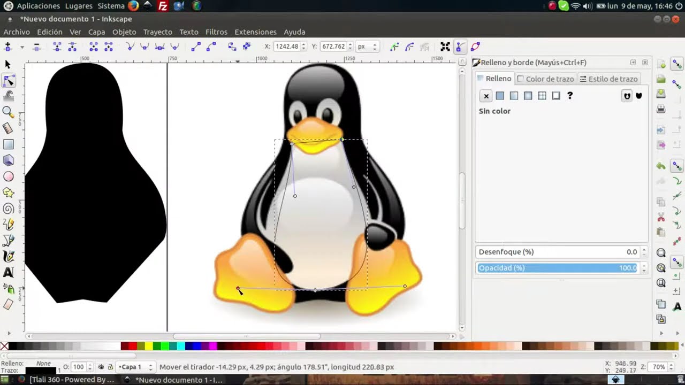The image size is (685, 385).
Task: Select the Ellipse tool
Action: 8,176
